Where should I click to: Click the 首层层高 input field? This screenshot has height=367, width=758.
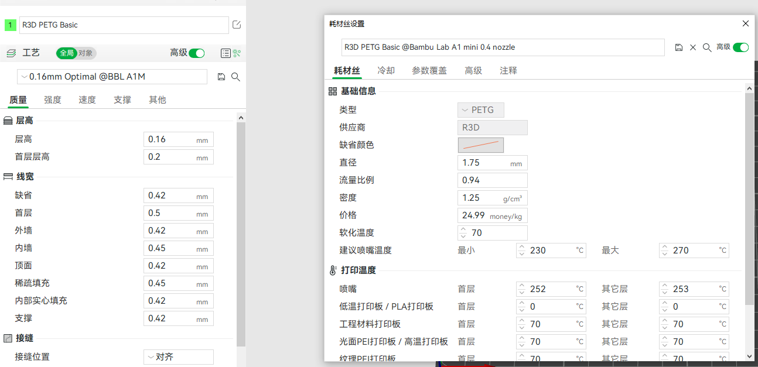coord(179,157)
